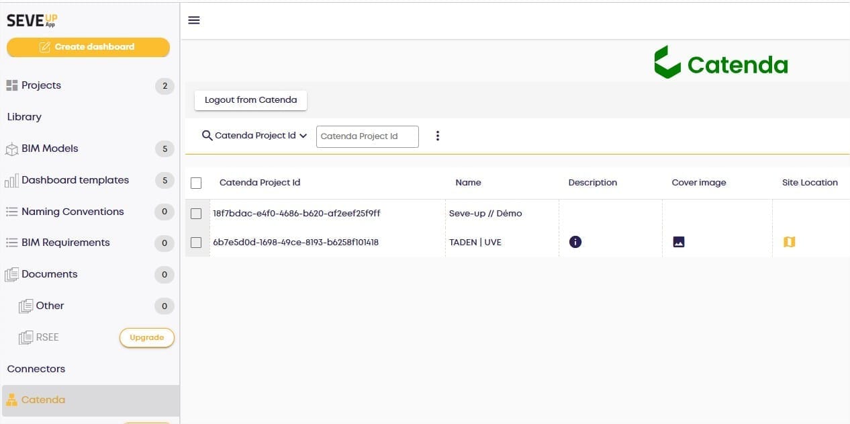Open the TADEN | UVE cover image icon
Viewport: 850px width, 424px height.
[x=679, y=242]
